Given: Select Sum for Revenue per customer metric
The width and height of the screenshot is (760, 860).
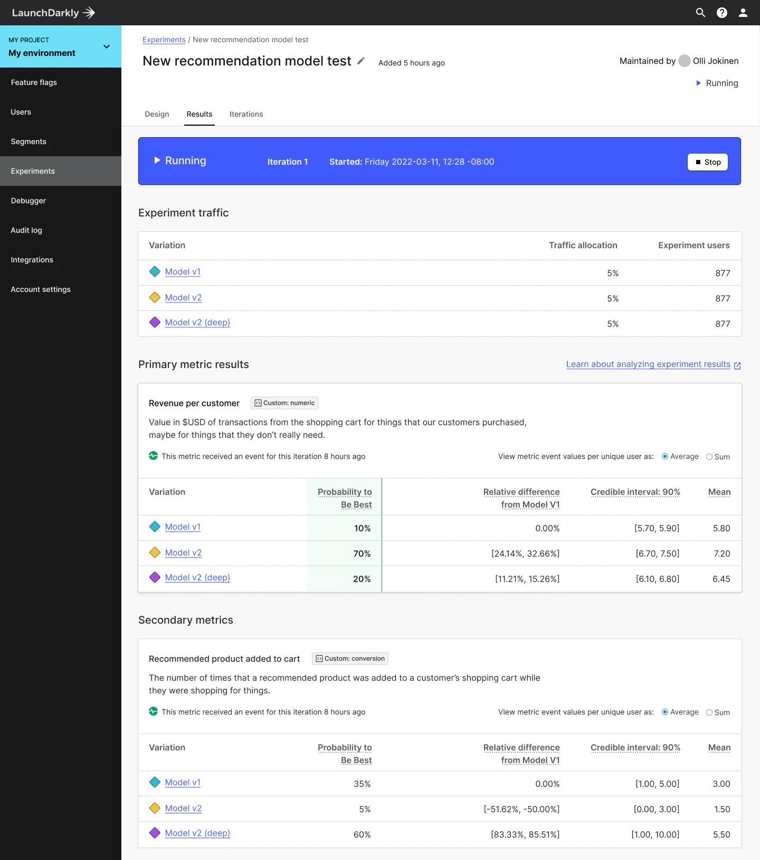Looking at the screenshot, I should pyautogui.click(x=709, y=457).
